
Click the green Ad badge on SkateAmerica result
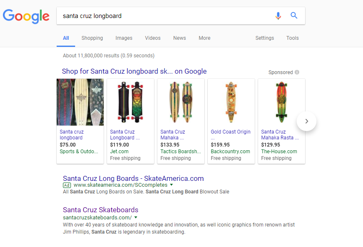coord(67,185)
